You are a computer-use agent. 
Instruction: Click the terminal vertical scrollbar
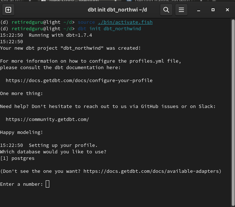click(233, 112)
